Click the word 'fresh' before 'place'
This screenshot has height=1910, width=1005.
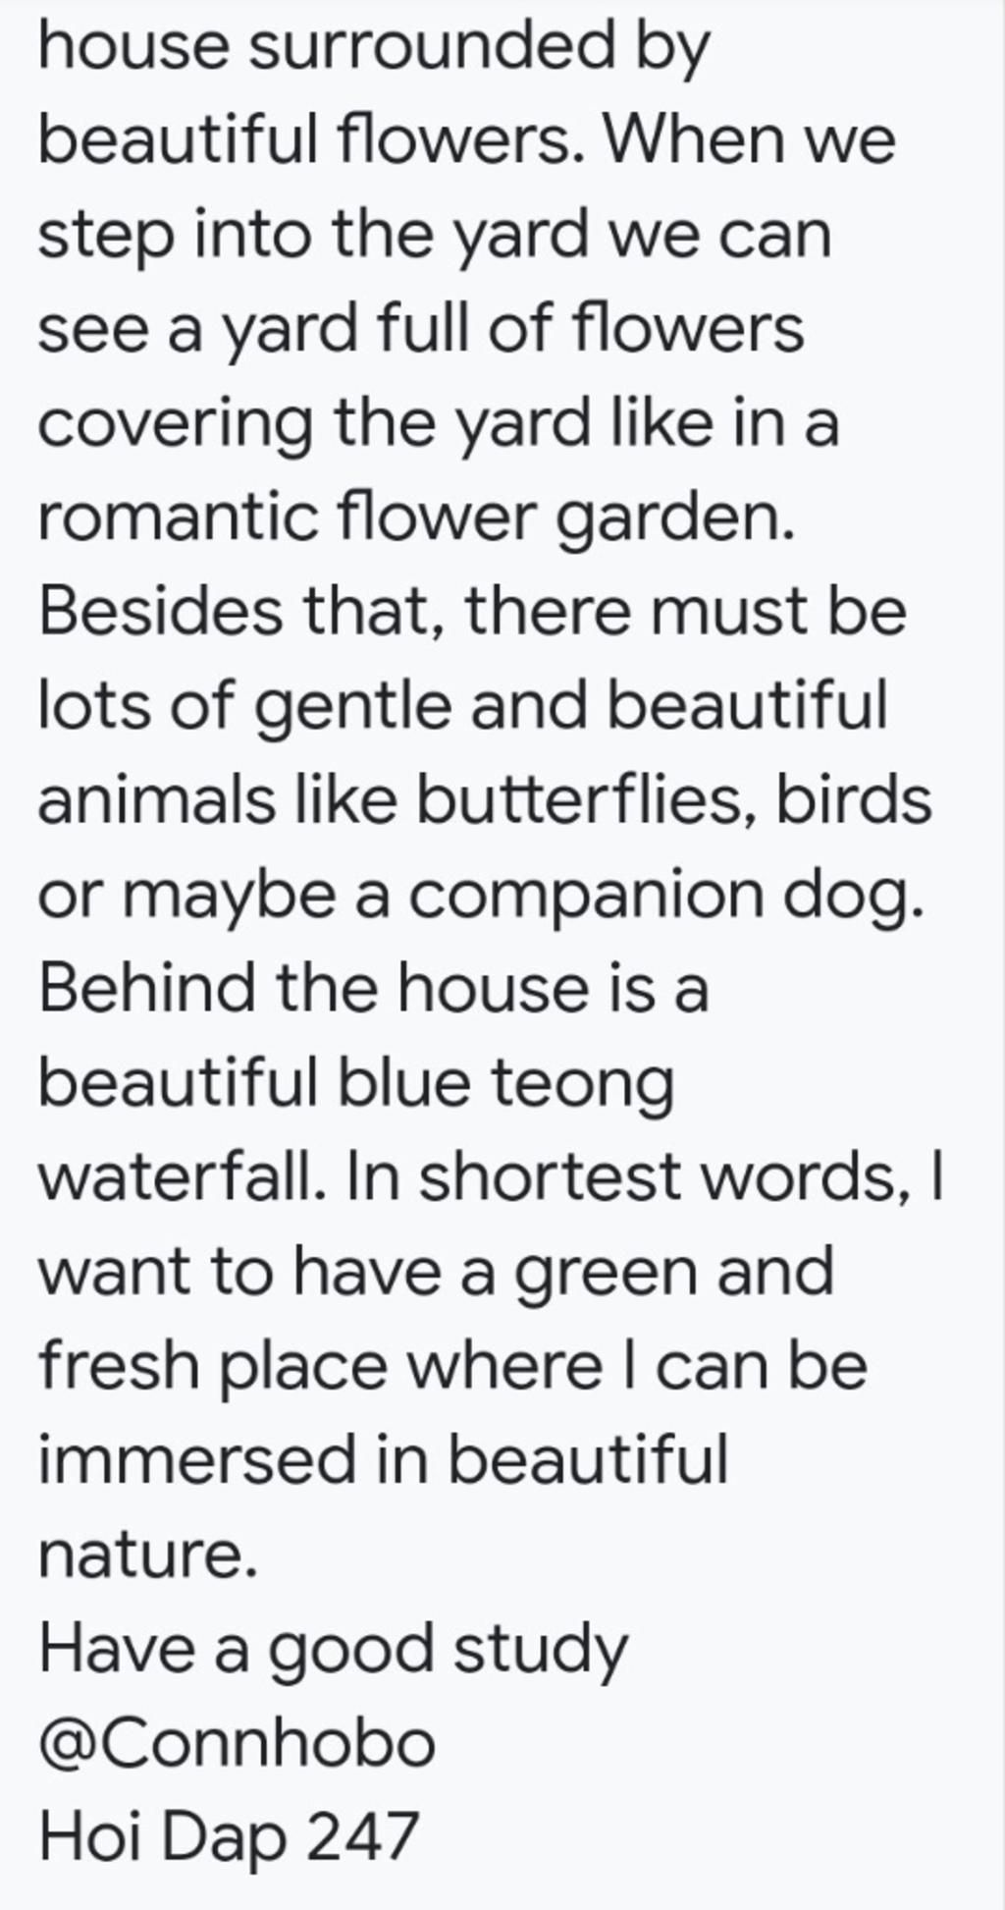click(x=119, y=1364)
